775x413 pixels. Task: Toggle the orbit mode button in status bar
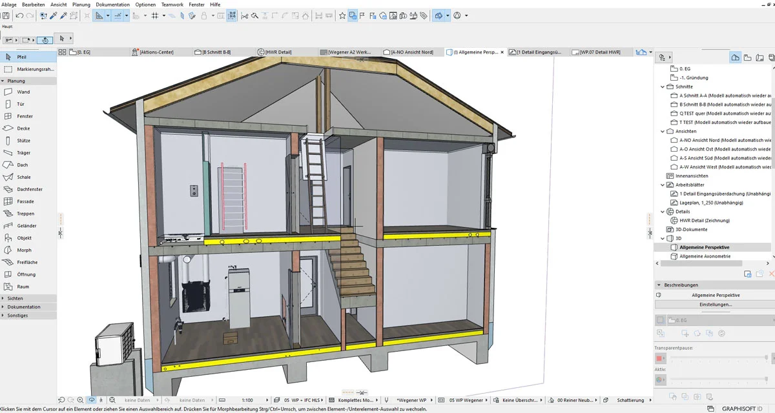point(91,400)
